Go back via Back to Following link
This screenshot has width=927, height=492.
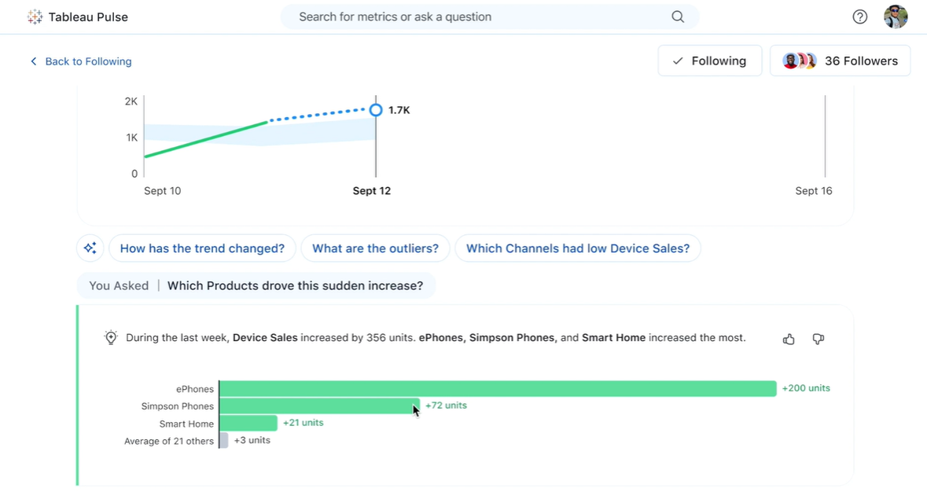click(80, 61)
